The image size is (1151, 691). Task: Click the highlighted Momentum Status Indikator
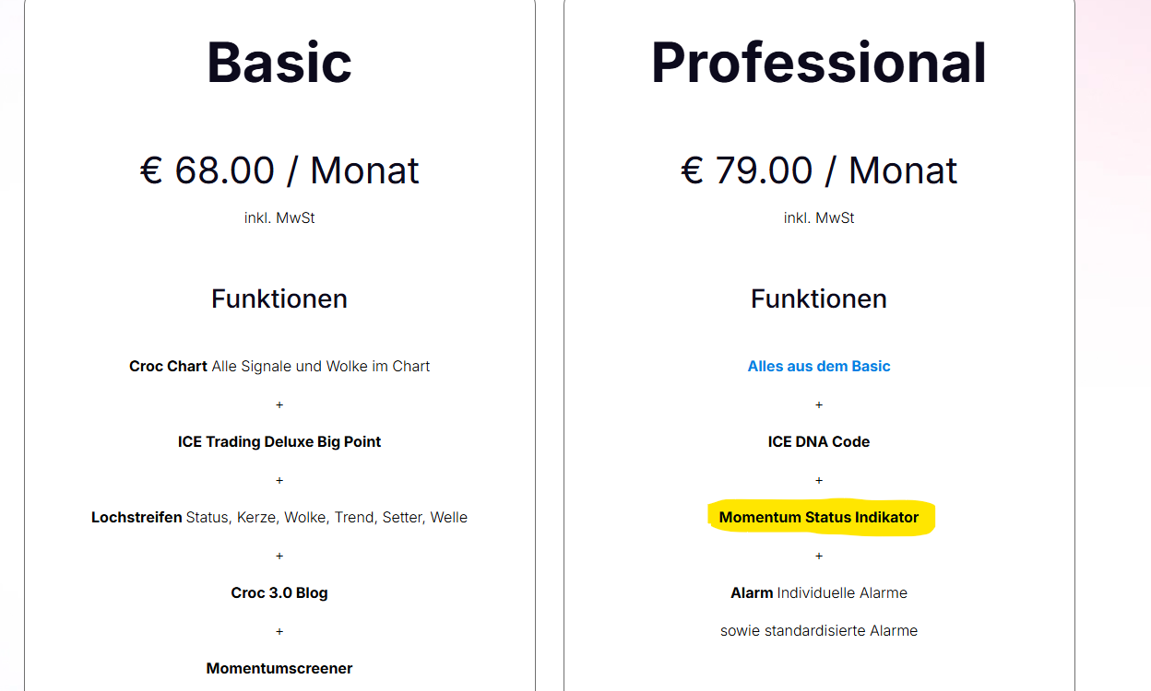(819, 517)
